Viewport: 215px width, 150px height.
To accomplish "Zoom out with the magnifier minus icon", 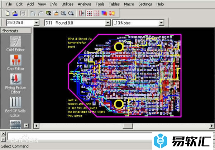I will 71,13.
